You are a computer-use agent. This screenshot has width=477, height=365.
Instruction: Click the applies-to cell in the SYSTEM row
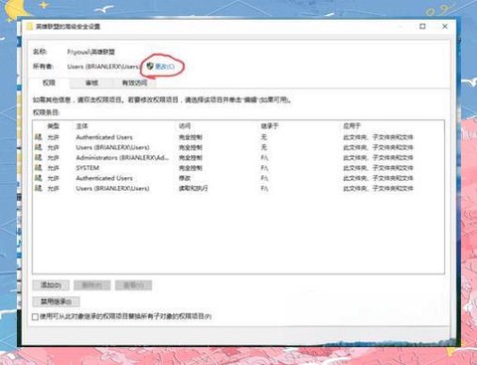tap(378, 168)
